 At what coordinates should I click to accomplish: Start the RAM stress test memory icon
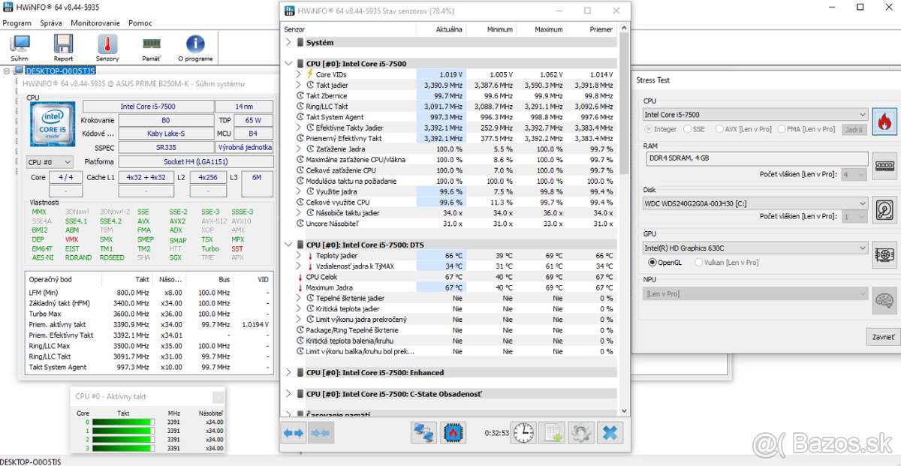pyautogui.click(x=884, y=166)
